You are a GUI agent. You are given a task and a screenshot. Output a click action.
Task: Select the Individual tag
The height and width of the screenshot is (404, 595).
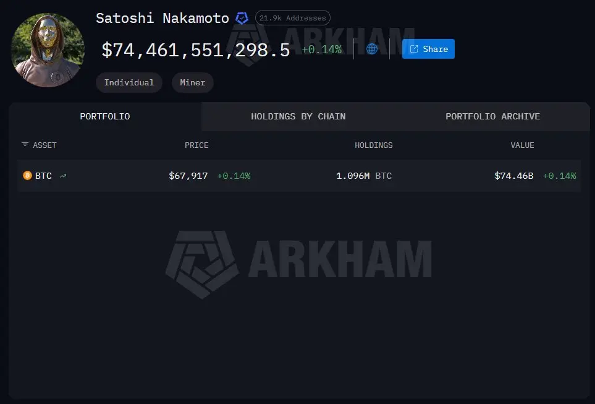tap(129, 82)
